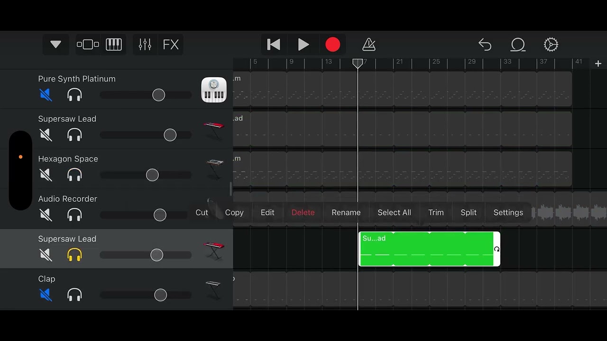The width and height of the screenshot is (607, 341).
Task: Open the keyboard instrument view
Action: pos(114,45)
